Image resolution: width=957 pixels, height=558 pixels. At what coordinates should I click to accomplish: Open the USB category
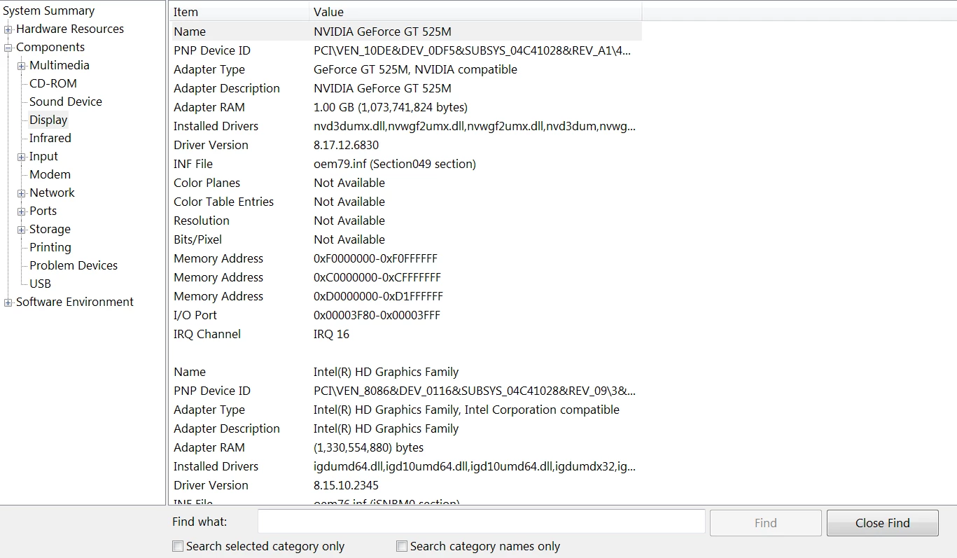tap(40, 284)
